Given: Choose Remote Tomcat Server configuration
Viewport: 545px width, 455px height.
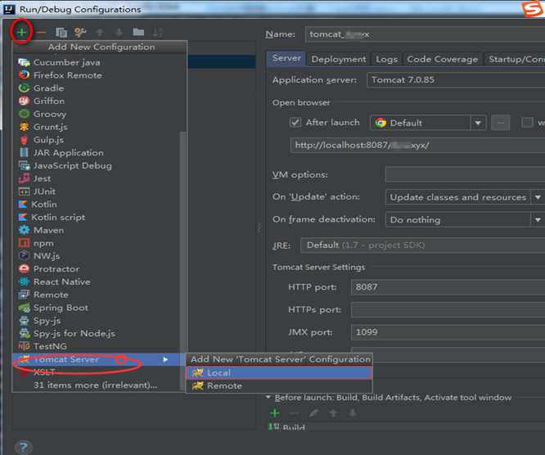Looking at the screenshot, I should click(x=279, y=385).
